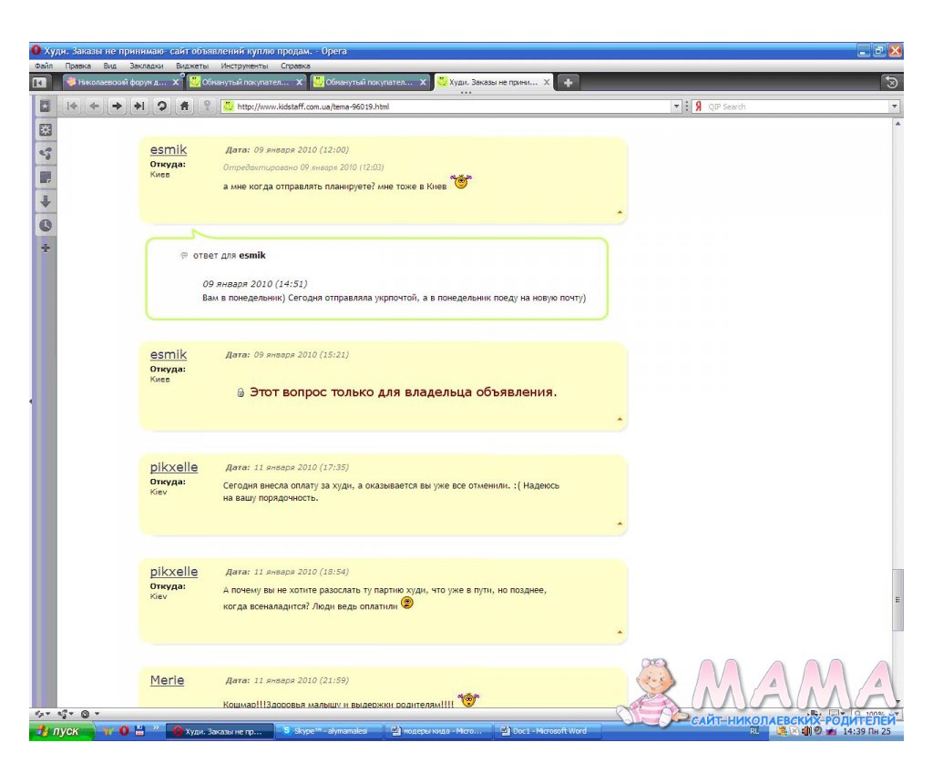Click the Back arrow navigation button
Image resolution: width=933 pixels, height=783 pixels.
pos(95,107)
